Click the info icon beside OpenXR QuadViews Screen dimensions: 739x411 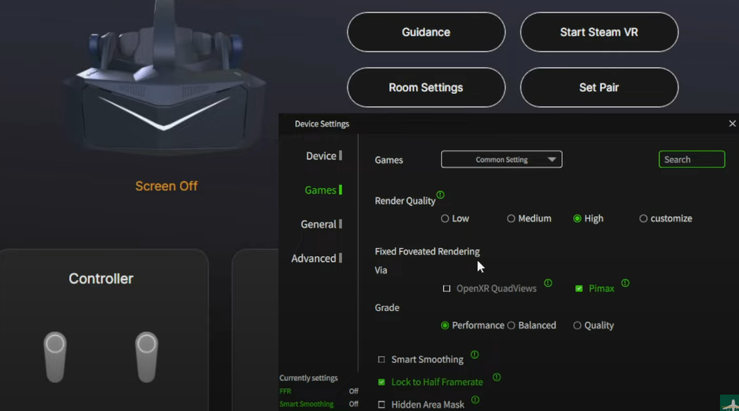tap(548, 283)
